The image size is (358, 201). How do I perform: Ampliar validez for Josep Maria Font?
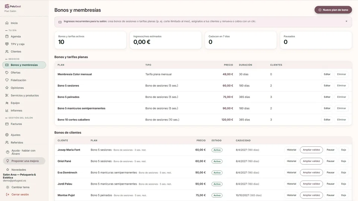(x=311, y=150)
